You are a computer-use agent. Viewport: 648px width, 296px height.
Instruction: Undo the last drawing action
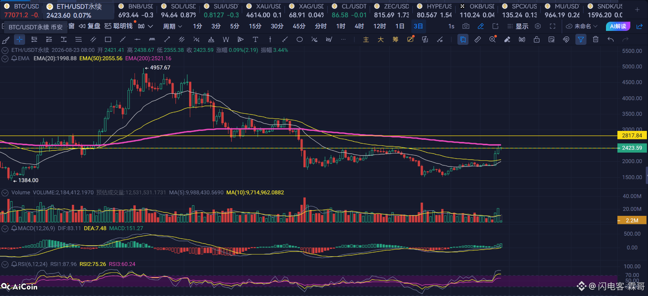[x=611, y=39]
